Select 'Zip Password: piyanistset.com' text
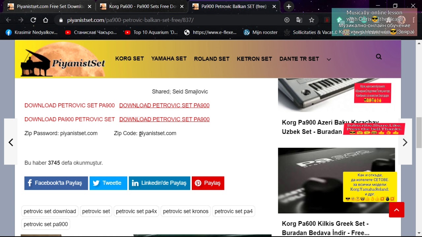 click(61, 133)
